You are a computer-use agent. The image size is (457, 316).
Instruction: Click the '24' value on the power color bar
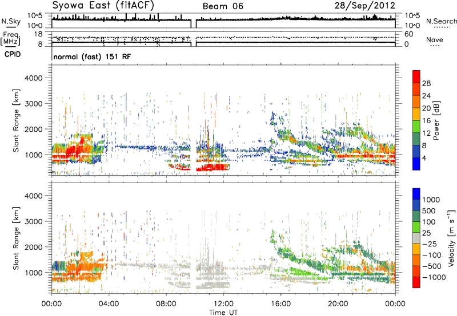pyautogui.click(x=426, y=96)
